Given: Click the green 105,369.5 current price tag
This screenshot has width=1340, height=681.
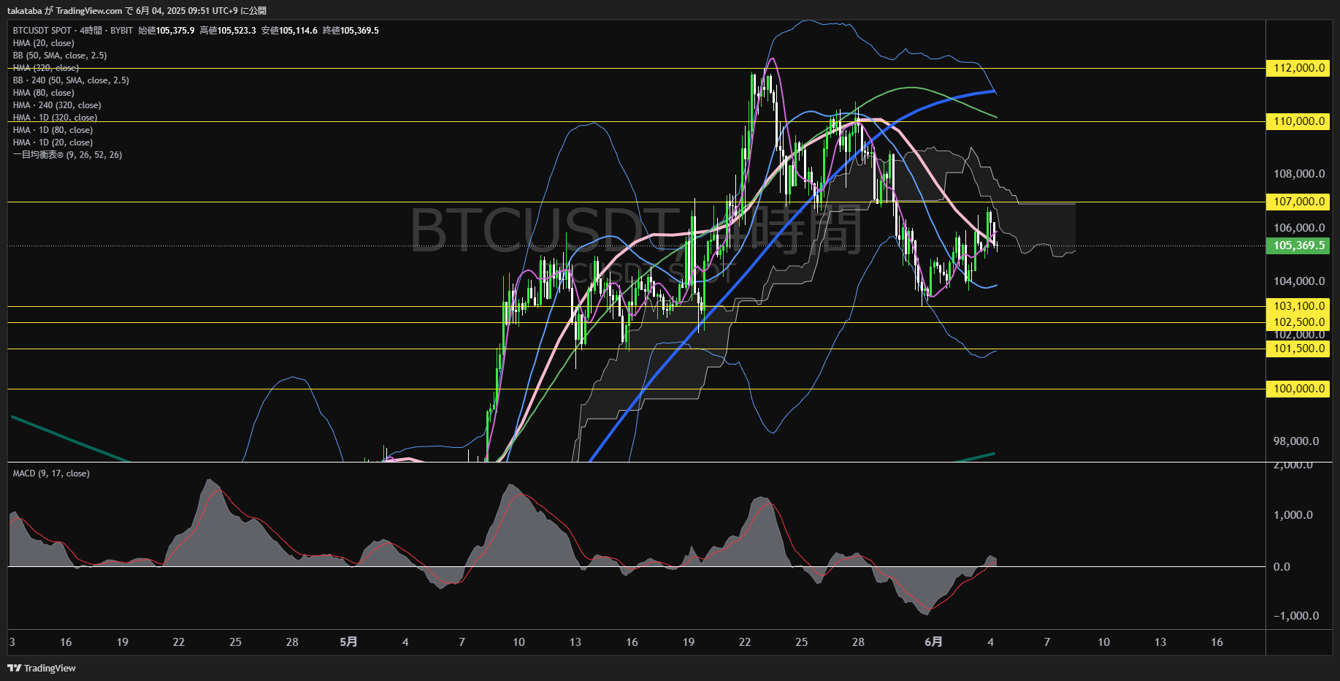Looking at the screenshot, I should (x=1298, y=246).
